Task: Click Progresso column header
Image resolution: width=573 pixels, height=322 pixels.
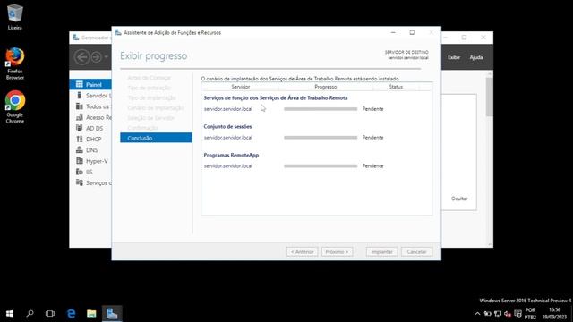Action: (326, 87)
